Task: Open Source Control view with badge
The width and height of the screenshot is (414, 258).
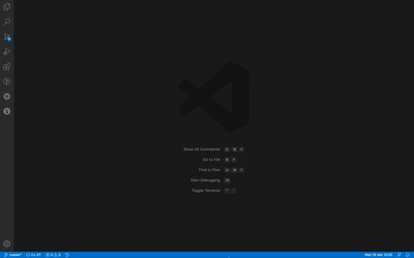Action: pos(7,37)
